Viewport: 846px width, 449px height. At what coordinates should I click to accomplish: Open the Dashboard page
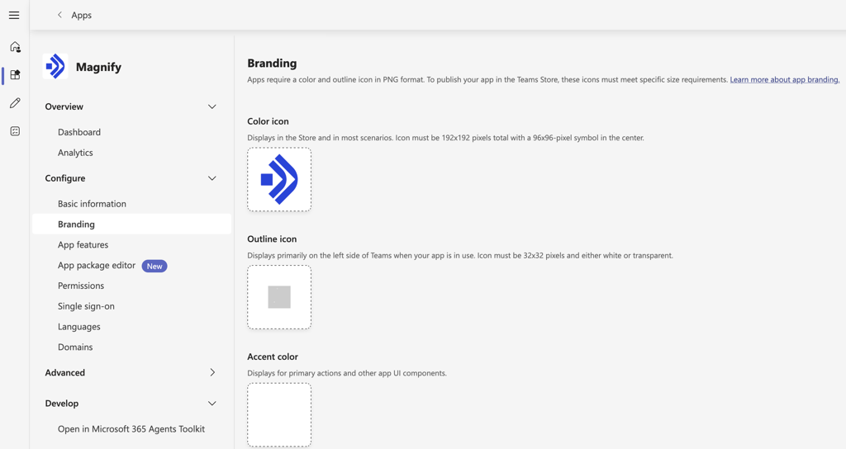(79, 132)
